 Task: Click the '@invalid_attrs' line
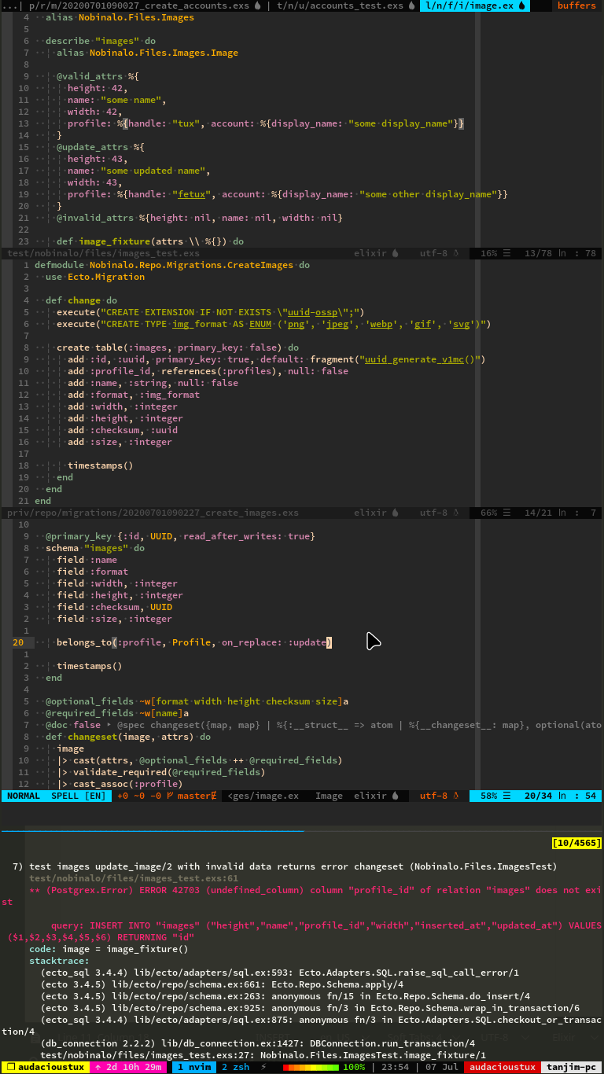click(x=199, y=218)
